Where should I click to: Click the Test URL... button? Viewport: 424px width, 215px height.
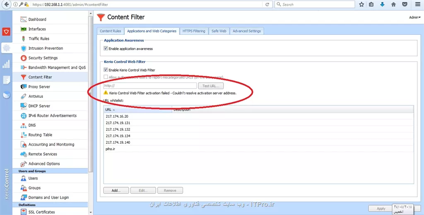[x=211, y=86]
